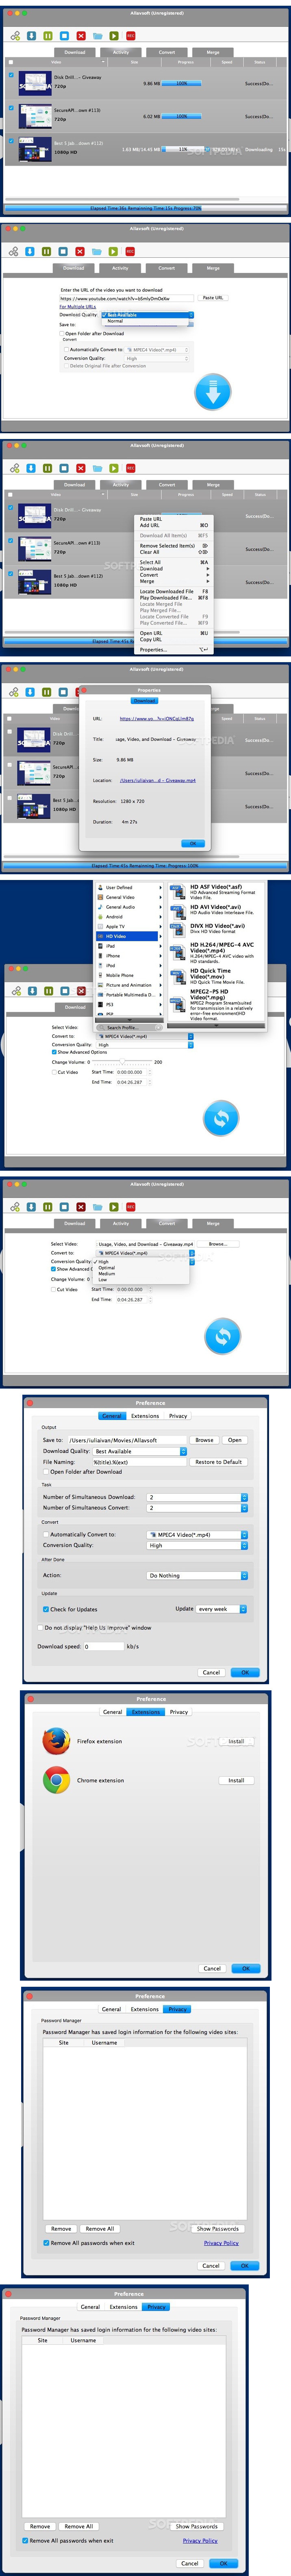Click Browse... next to Select Video field

pyautogui.click(x=217, y=1245)
